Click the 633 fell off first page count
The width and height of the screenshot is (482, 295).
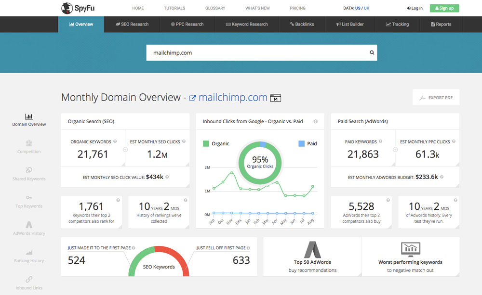click(241, 260)
